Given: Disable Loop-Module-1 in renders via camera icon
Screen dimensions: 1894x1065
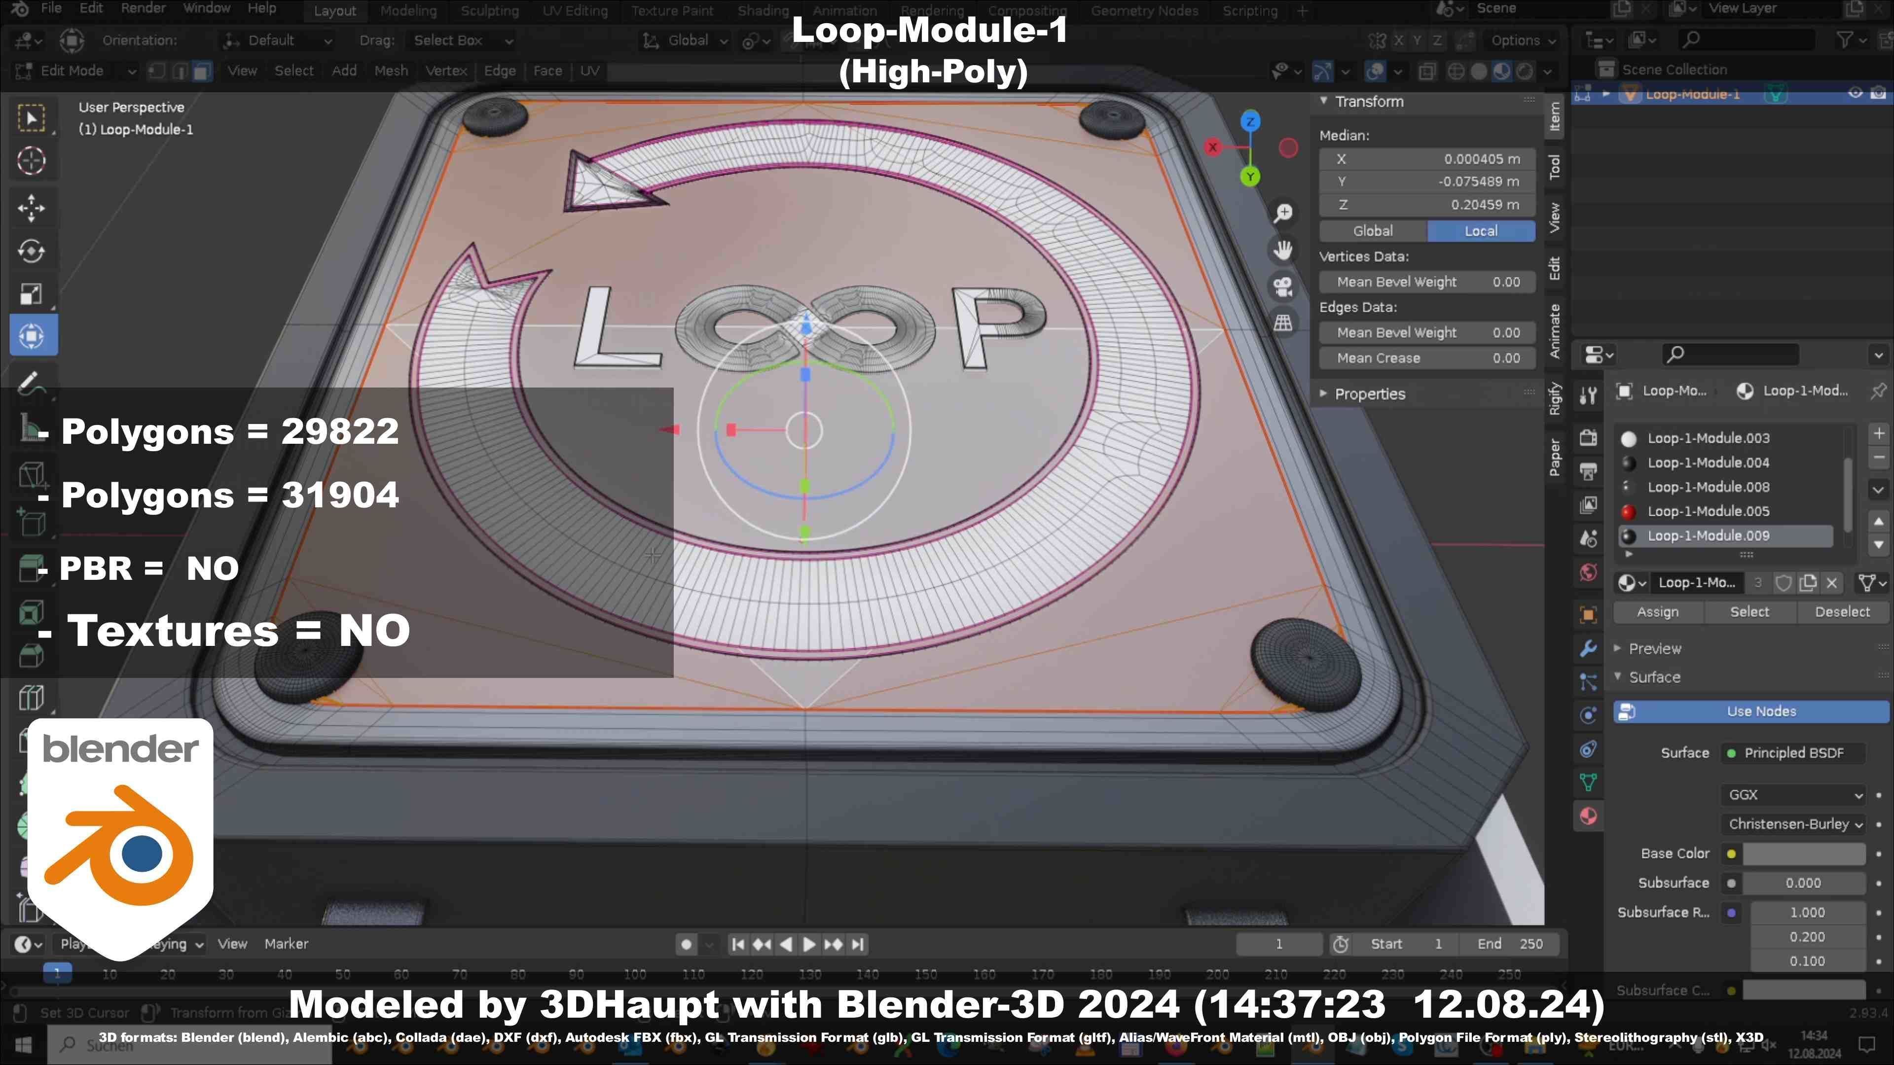Looking at the screenshot, I should (1878, 93).
